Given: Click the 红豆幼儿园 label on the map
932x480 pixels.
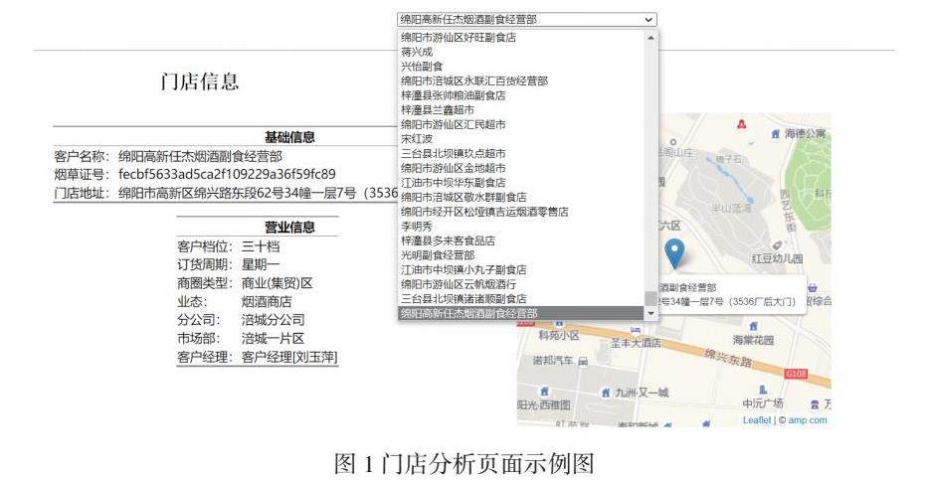Looking at the screenshot, I should click(777, 258).
